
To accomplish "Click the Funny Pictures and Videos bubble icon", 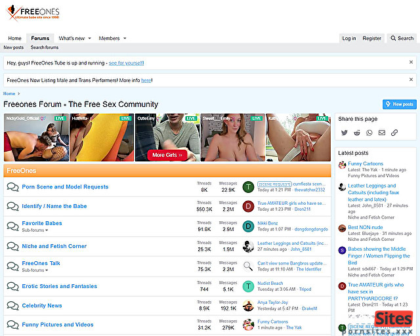I will [x=12, y=324].
